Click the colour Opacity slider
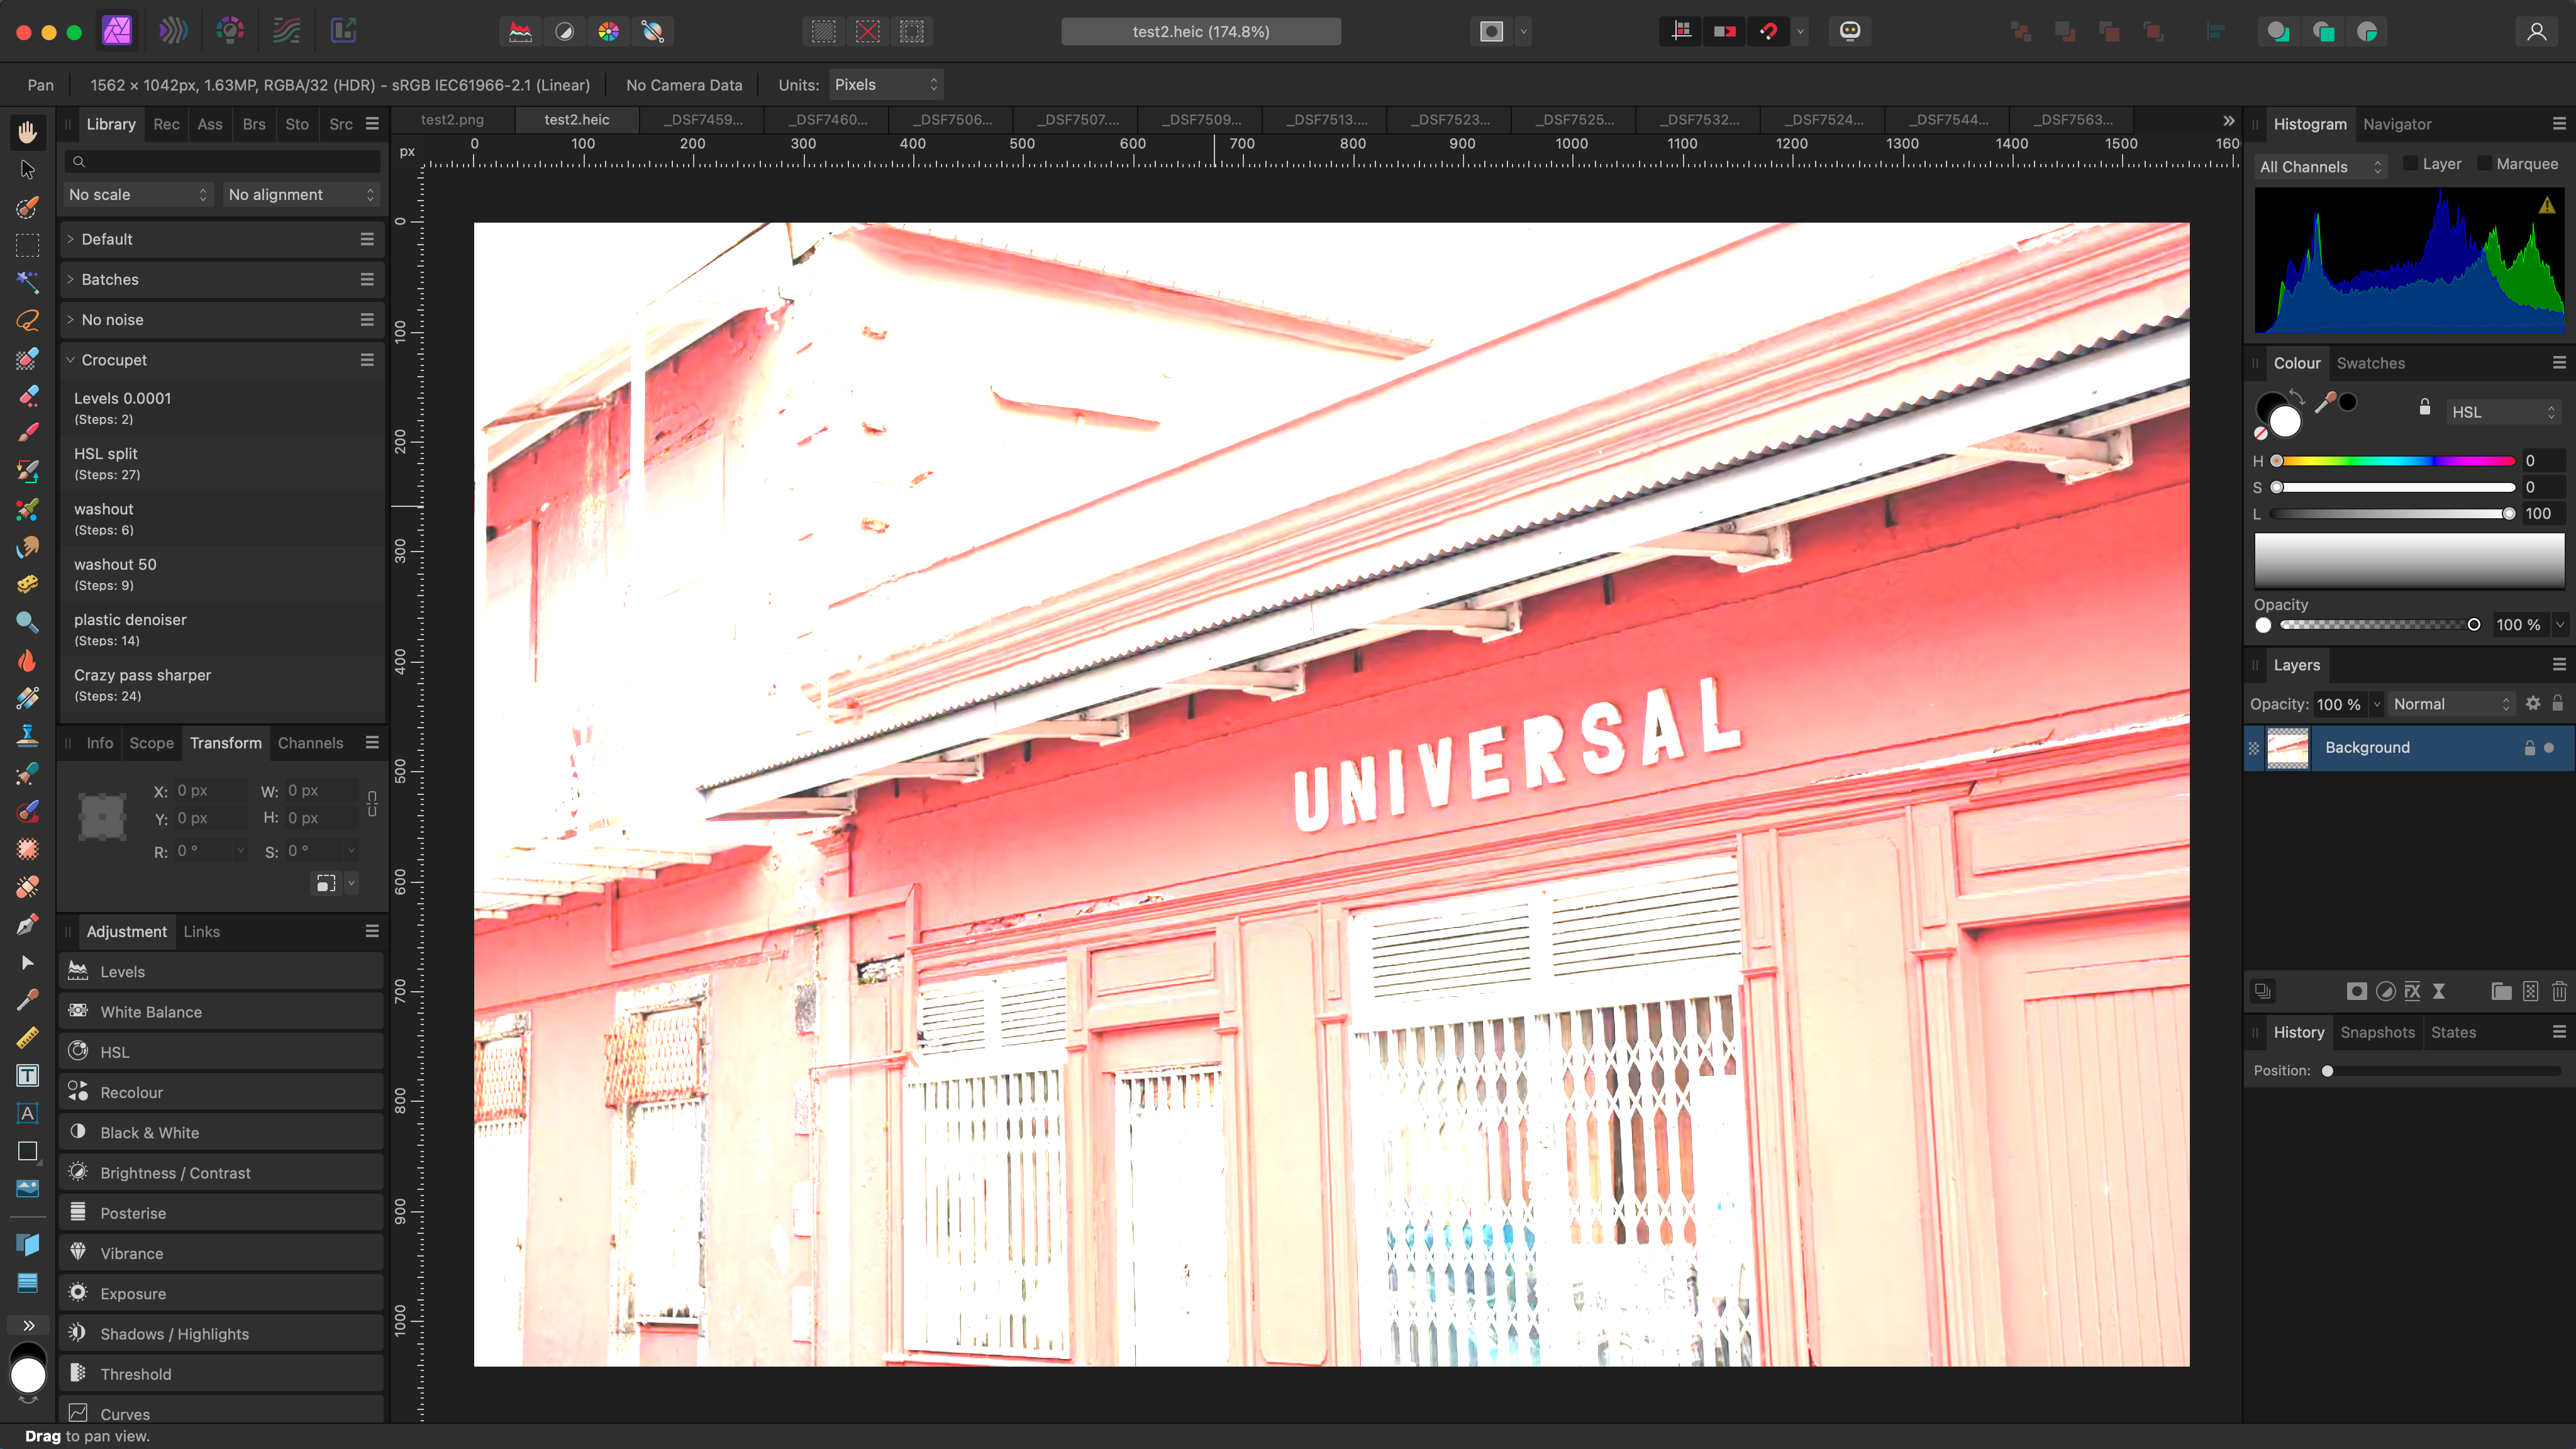 pyautogui.click(x=2378, y=625)
